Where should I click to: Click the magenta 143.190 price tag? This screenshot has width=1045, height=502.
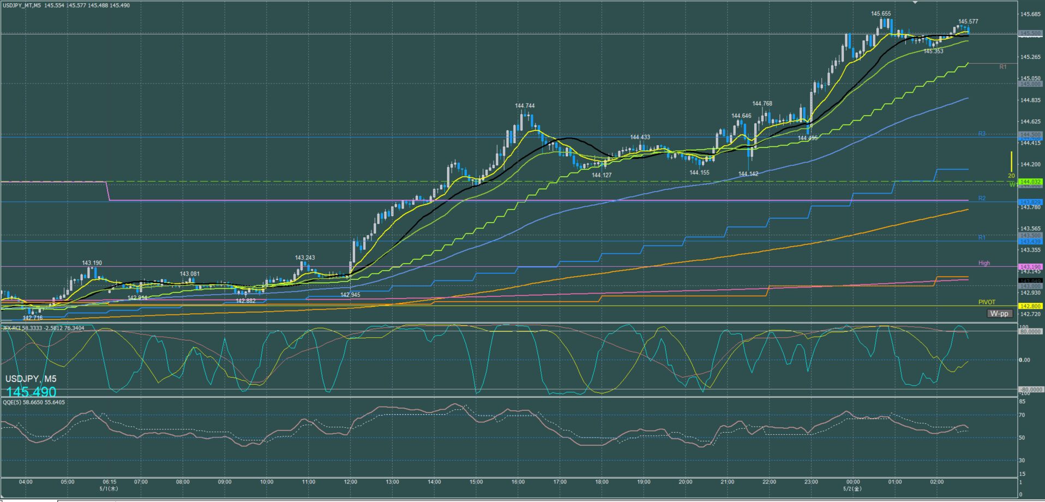1030,267
